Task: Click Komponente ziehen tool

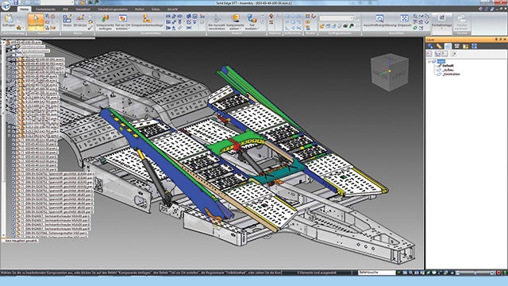Action: [x=235, y=21]
